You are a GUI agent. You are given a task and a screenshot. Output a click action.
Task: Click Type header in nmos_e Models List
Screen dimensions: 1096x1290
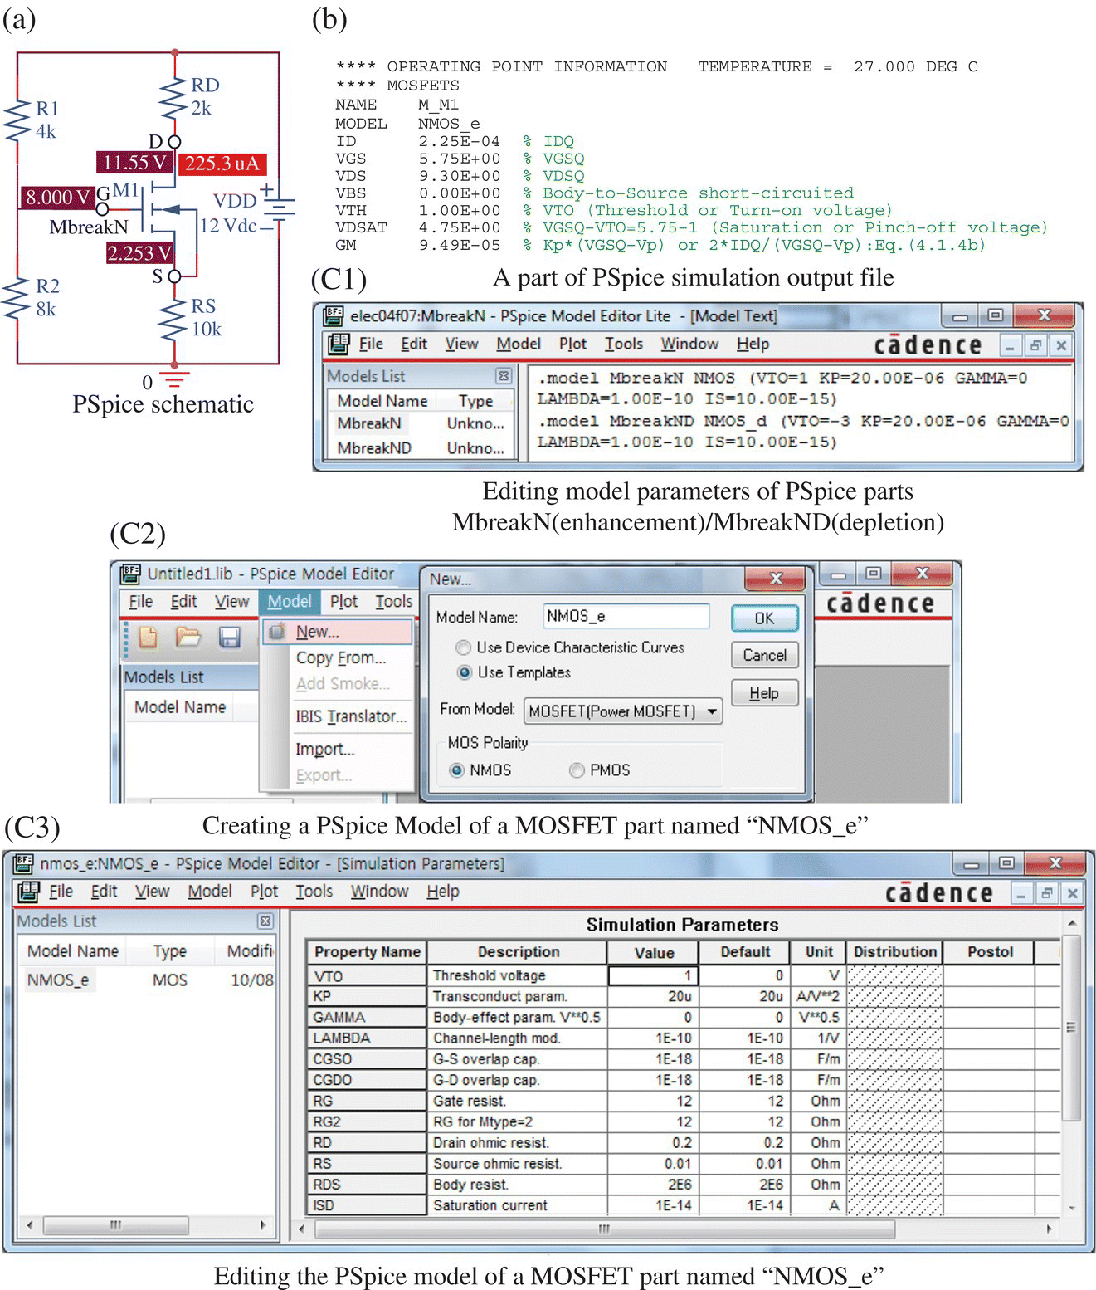coord(170,951)
